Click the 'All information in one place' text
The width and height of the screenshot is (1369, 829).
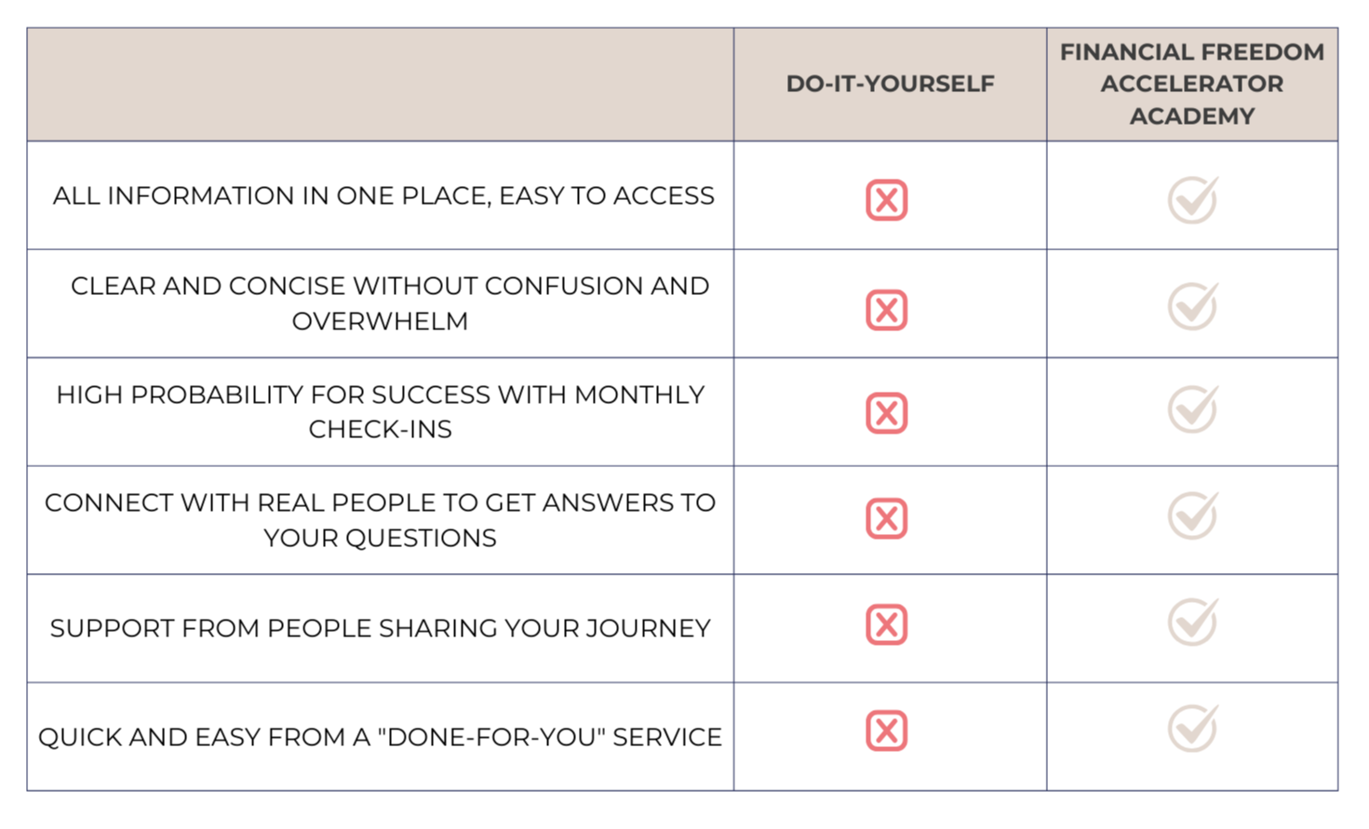(383, 195)
